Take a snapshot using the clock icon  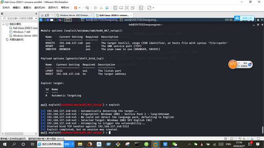[x=95, y=8]
